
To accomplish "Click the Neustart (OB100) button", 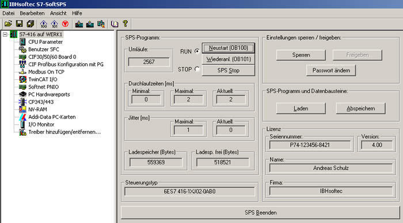I will pyautogui.click(x=228, y=48).
